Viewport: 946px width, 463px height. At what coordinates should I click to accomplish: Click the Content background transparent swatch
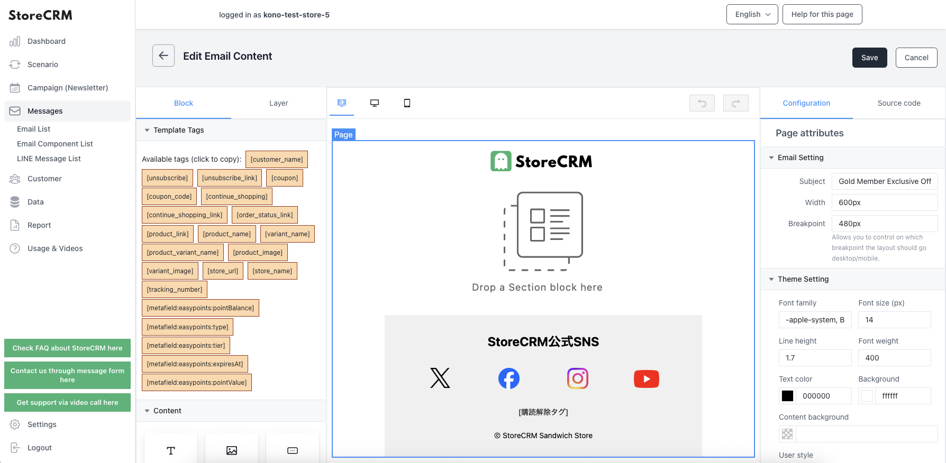click(787, 434)
